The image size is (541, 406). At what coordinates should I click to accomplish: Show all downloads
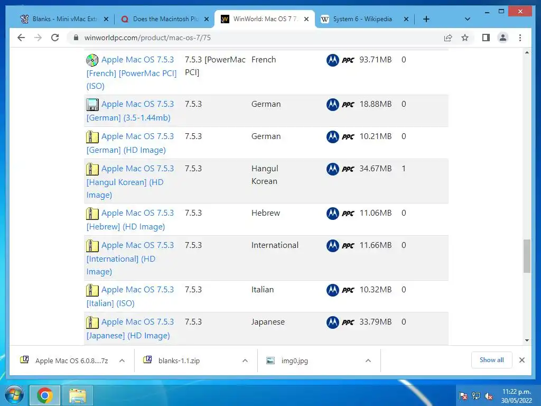[491, 360]
